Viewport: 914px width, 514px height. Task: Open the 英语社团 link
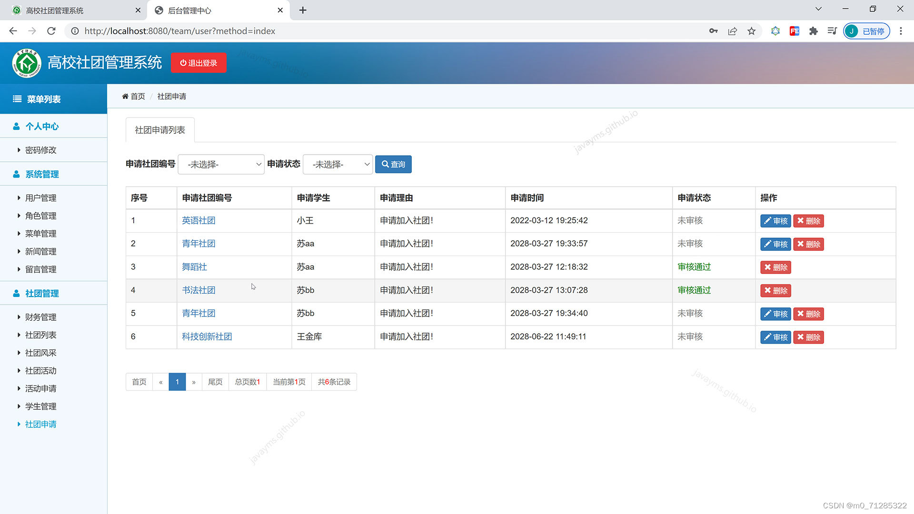[x=199, y=220]
